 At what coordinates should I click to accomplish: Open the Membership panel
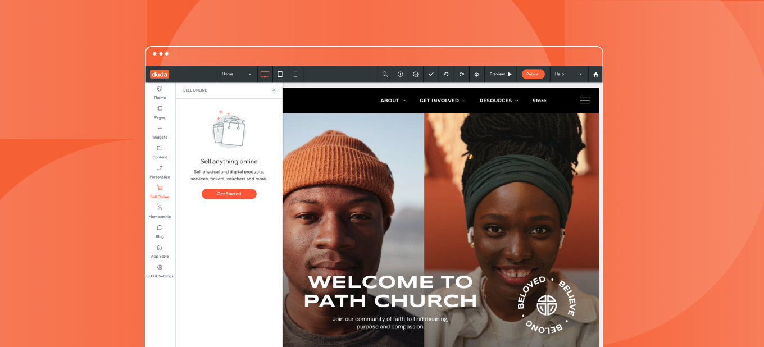tap(160, 212)
